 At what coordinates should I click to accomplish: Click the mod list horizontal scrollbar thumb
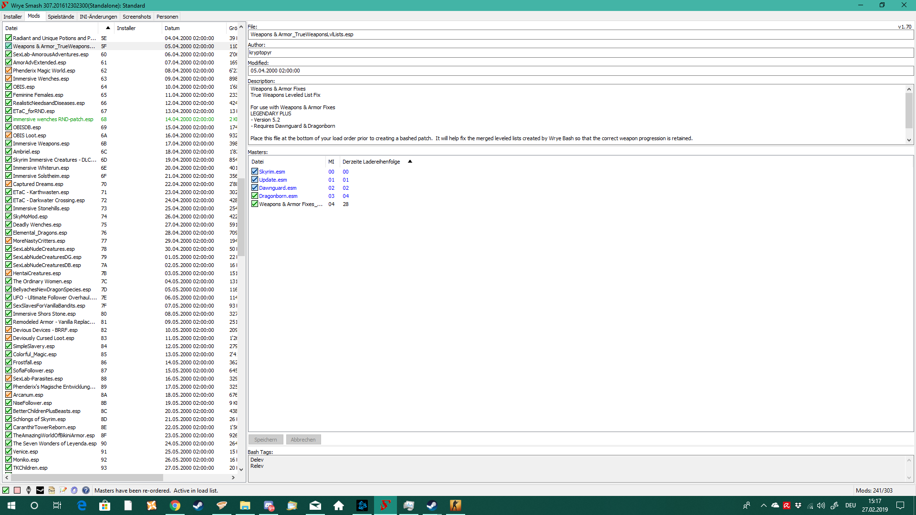[87, 477]
